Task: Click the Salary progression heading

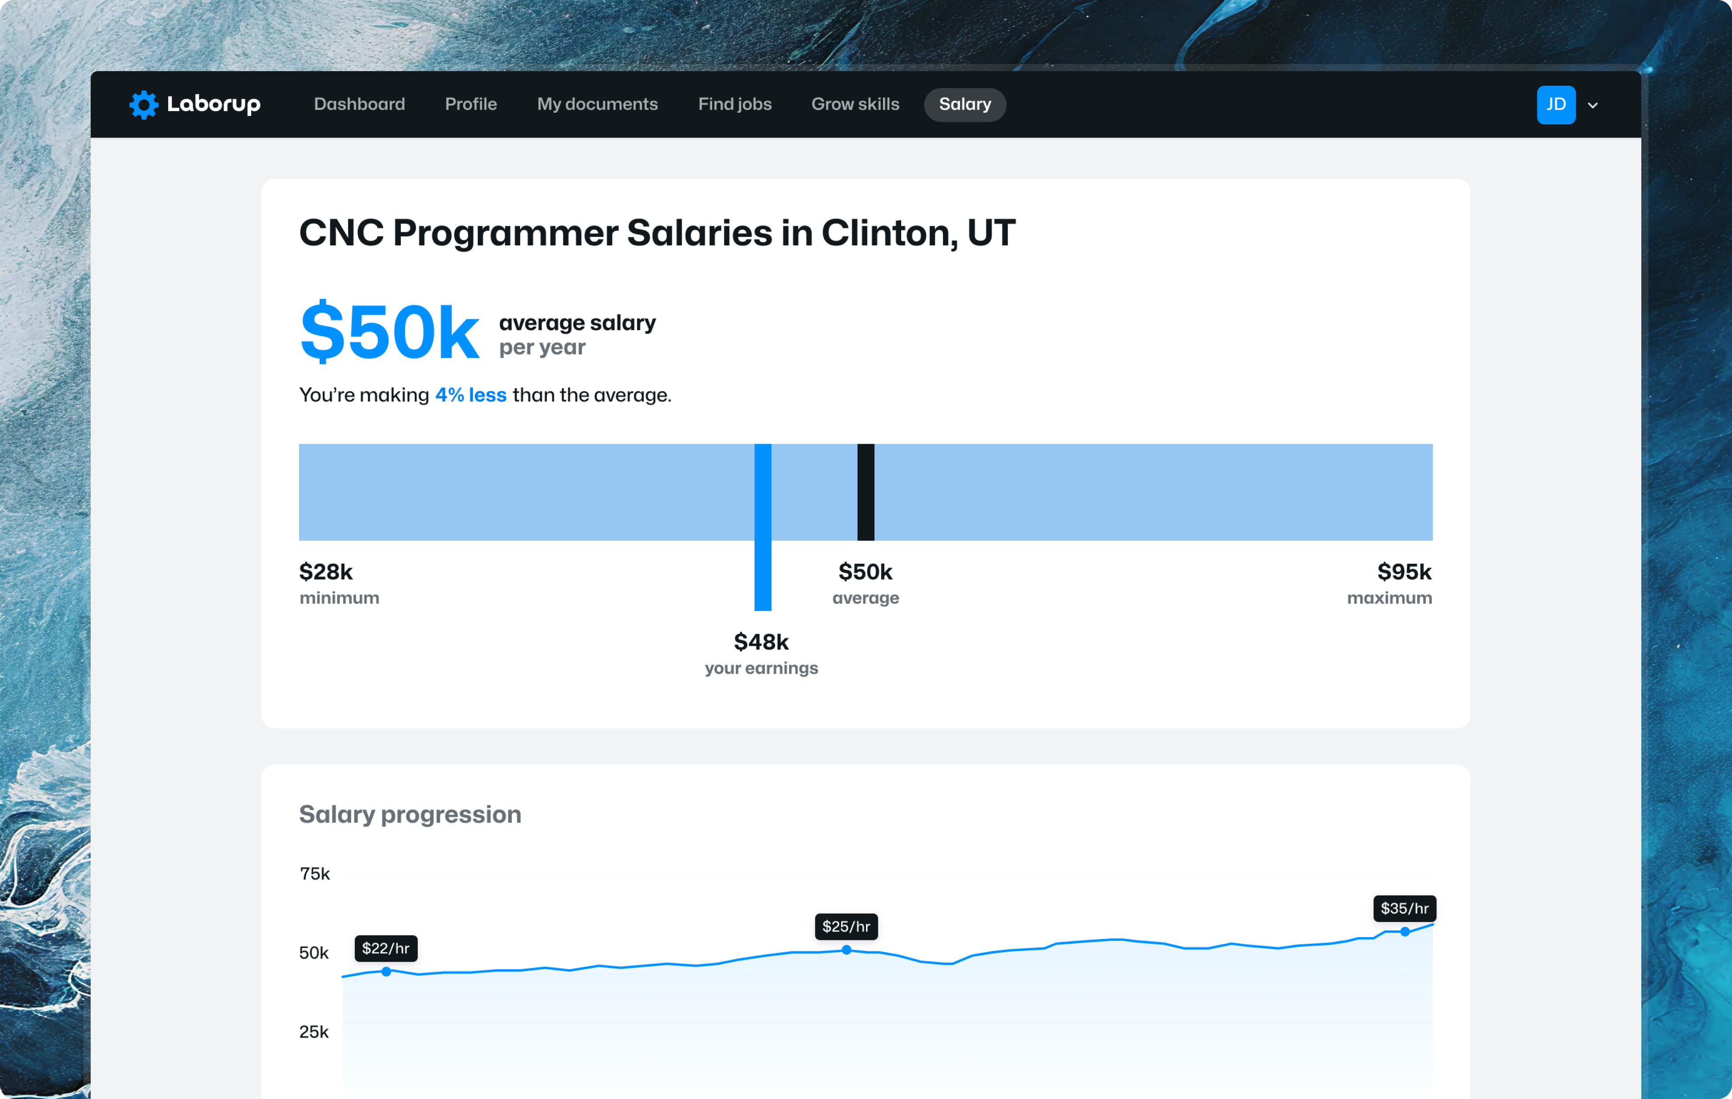Action: (410, 814)
